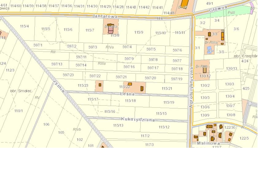Click the large orange building near 114/48
This screenshot has width=258, height=185.
184,3
